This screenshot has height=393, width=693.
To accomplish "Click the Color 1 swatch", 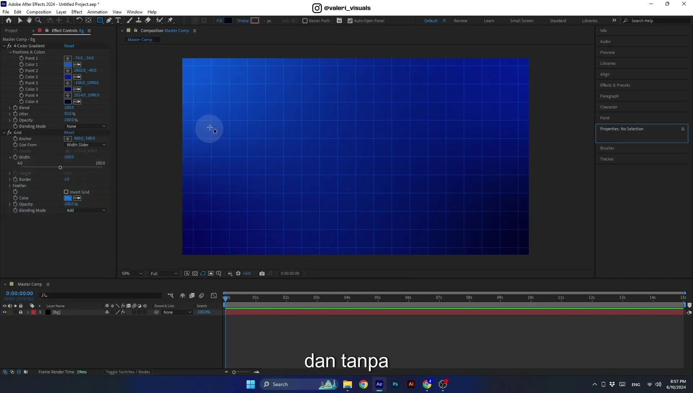I will (x=68, y=65).
